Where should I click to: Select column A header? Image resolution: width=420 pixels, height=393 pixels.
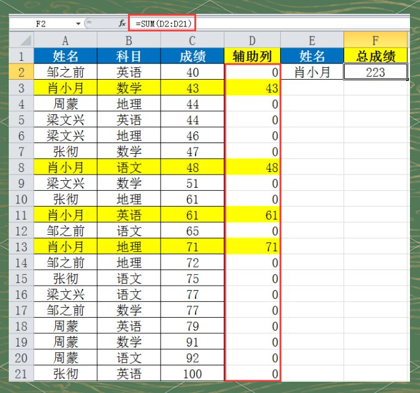(x=65, y=40)
